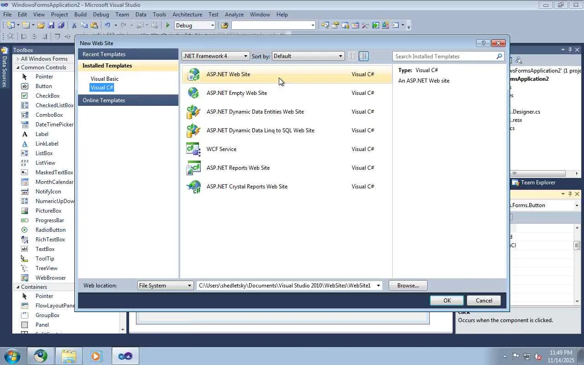
Task: Open File Explorer from the taskbar
Action: [x=68, y=356]
